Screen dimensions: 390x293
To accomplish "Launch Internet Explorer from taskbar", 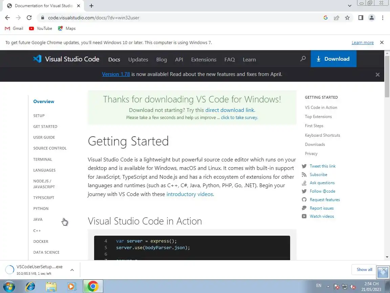I will pos(30,287).
